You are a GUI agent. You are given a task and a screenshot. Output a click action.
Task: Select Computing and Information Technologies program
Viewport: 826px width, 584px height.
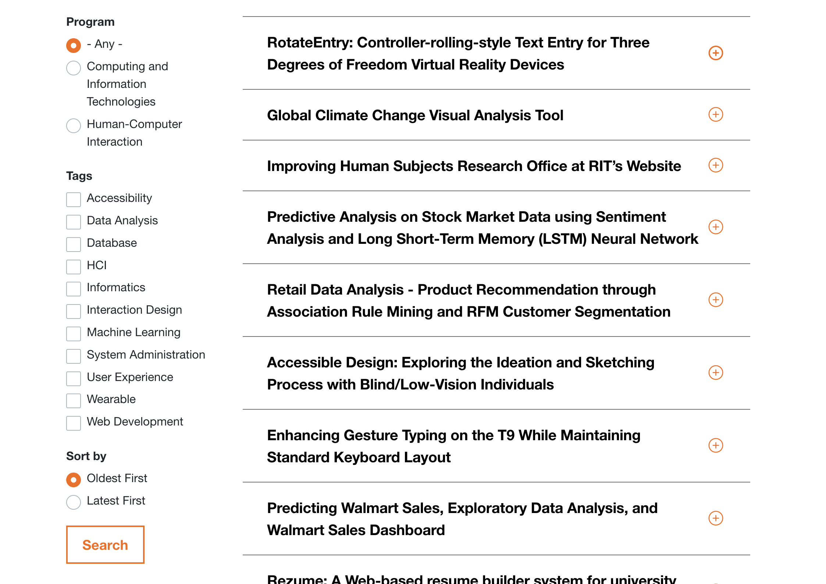pyautogui.click(x=74, y=68)
